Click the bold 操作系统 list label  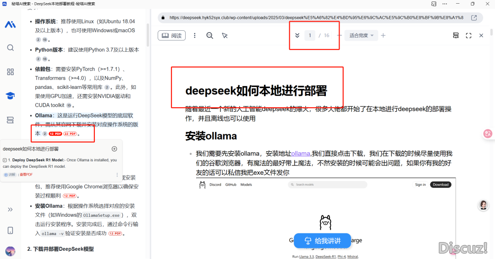point(45,22)
